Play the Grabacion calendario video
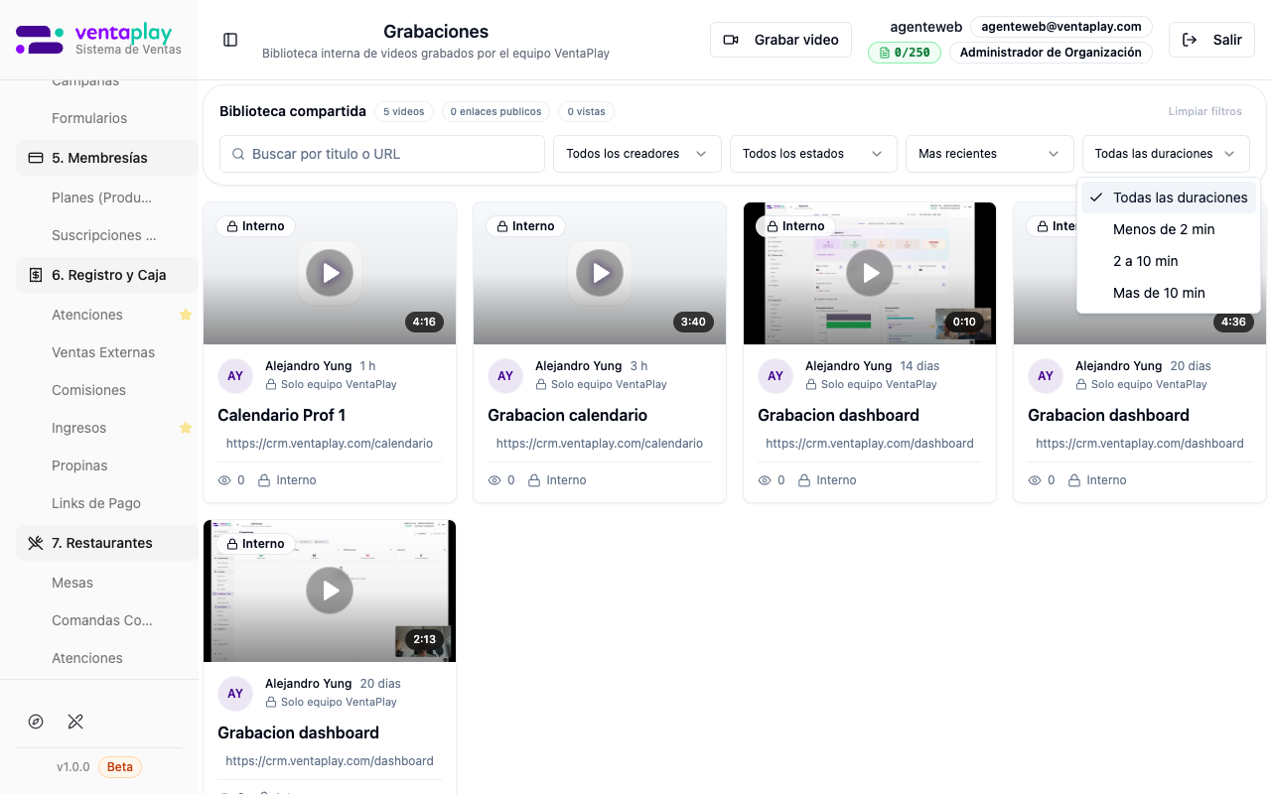The height and width of the screenshot is (794, 1271). (600, 273)
